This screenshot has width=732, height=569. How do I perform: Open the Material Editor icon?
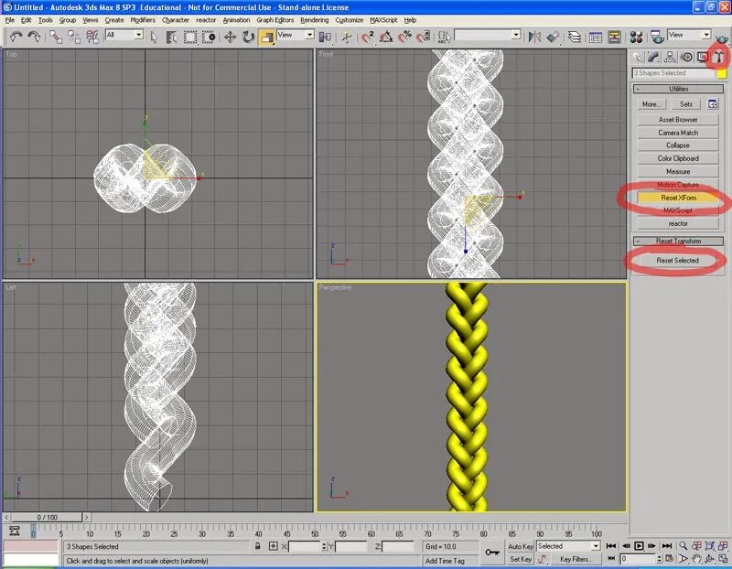click(x=636, y=36)
